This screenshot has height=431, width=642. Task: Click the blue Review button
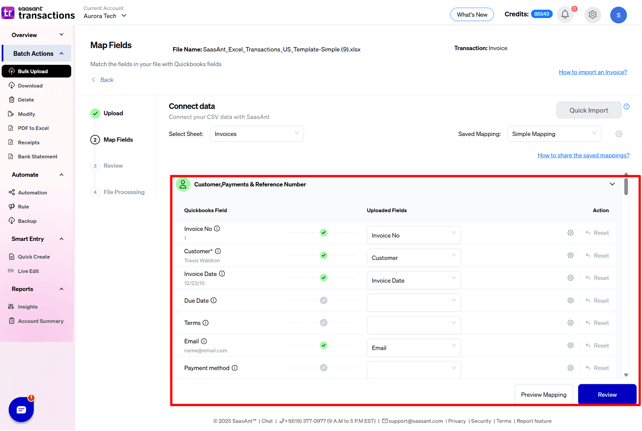point(607,395)
